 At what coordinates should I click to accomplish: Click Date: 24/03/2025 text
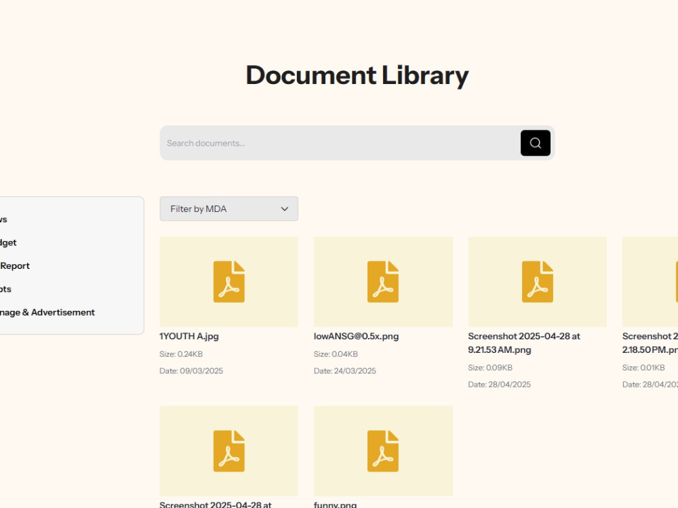345,371
